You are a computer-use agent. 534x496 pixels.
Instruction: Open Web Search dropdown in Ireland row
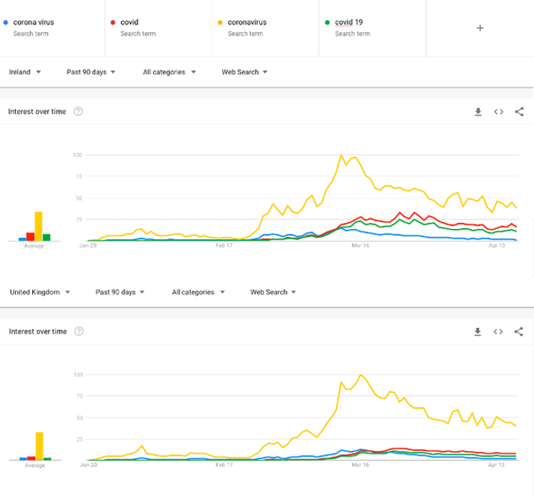click(244, 72)
